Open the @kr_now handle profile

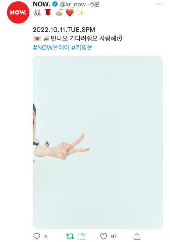73,5
